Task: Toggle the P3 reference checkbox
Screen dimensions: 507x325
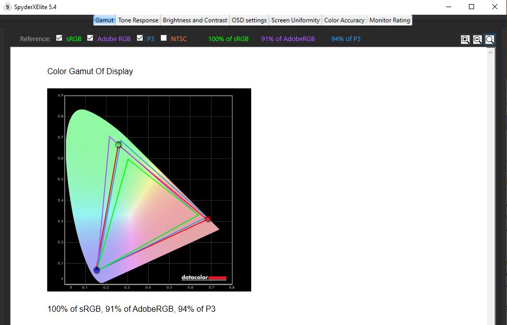Action: coord(140,38)
